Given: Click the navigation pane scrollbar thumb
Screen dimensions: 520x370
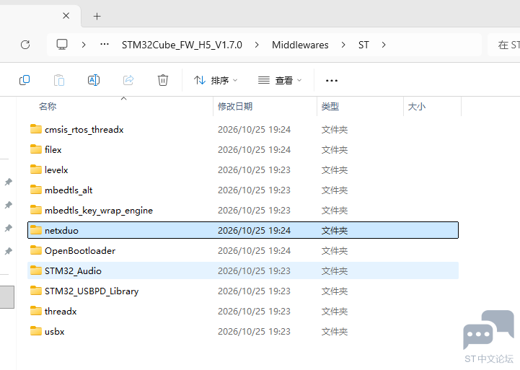Looking at the screenshot, I should (x=6, y=297).
